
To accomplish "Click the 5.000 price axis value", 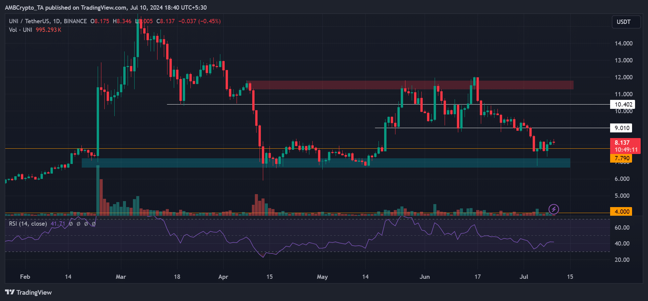I will [622, 196].
